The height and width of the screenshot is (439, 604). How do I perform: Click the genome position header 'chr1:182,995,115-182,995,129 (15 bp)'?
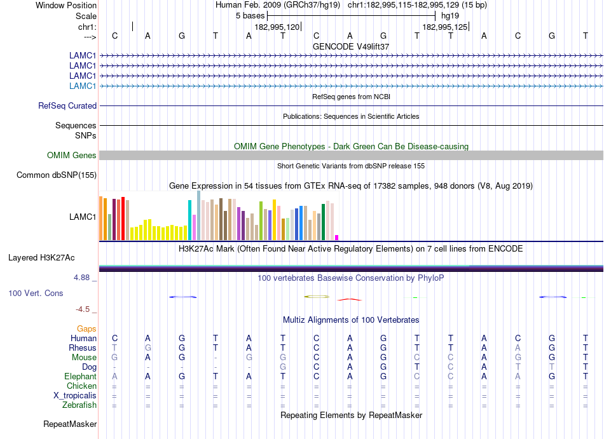tap(417, 5)
